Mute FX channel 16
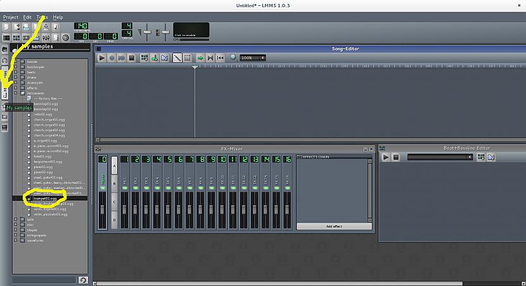Image resolution: width=526 pixels, height=286 pixels. [x=287, y=188]
